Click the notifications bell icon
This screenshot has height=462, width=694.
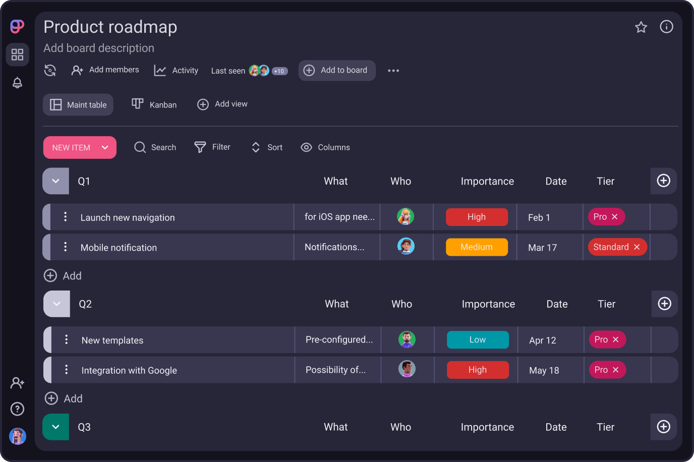[x=17, y=83]
